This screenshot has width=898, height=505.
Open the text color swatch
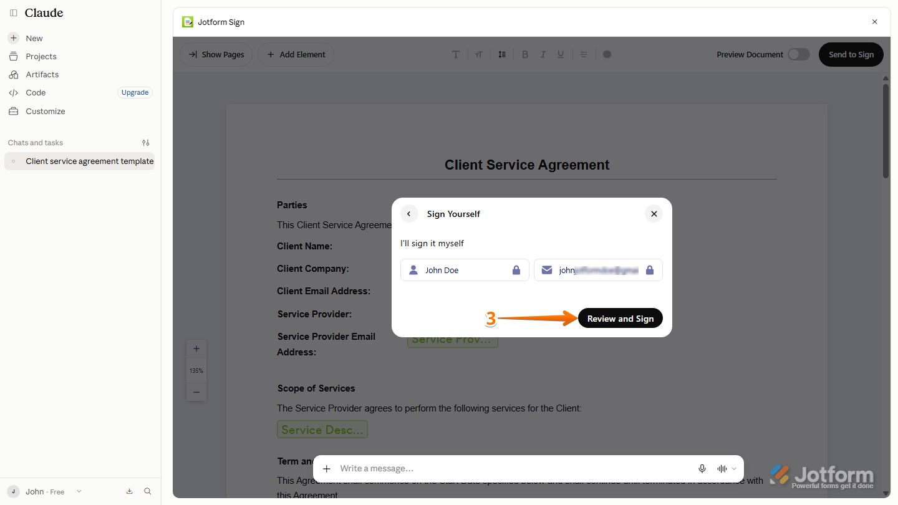tap(607, 54)
